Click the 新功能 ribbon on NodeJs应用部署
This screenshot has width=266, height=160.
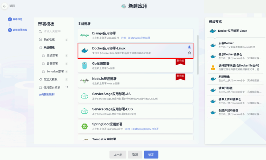(180, 77)
